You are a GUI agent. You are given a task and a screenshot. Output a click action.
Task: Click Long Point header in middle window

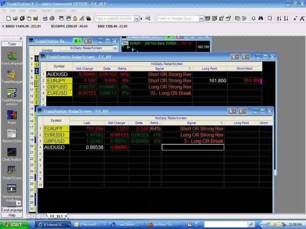coord(210,69)
